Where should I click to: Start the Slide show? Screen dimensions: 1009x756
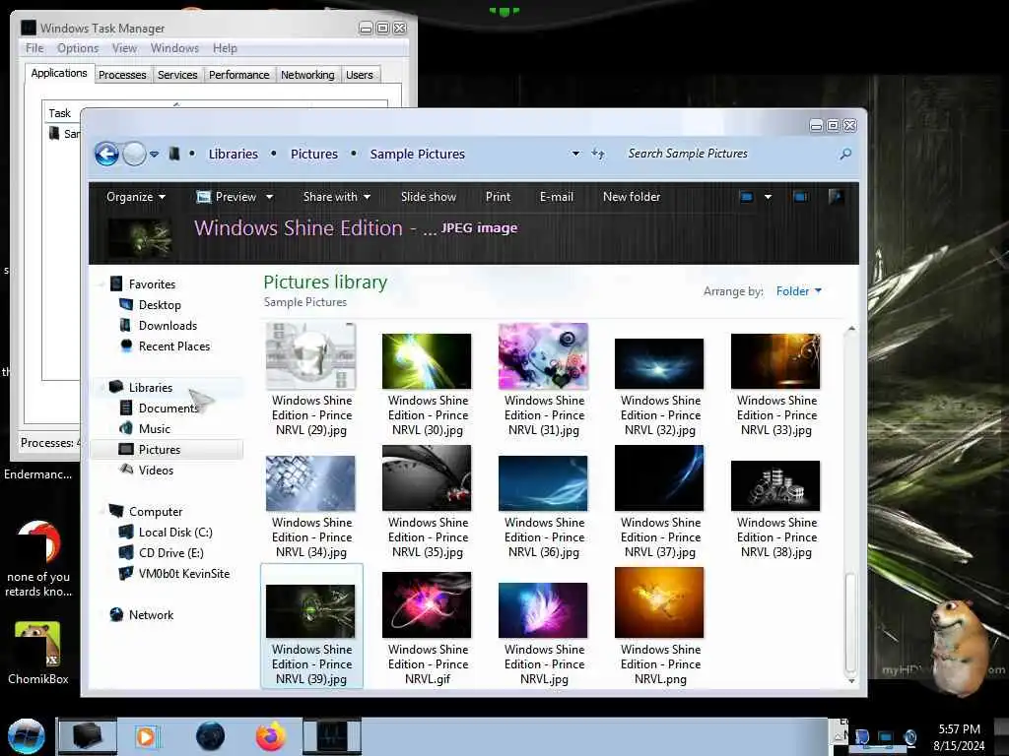429,197
